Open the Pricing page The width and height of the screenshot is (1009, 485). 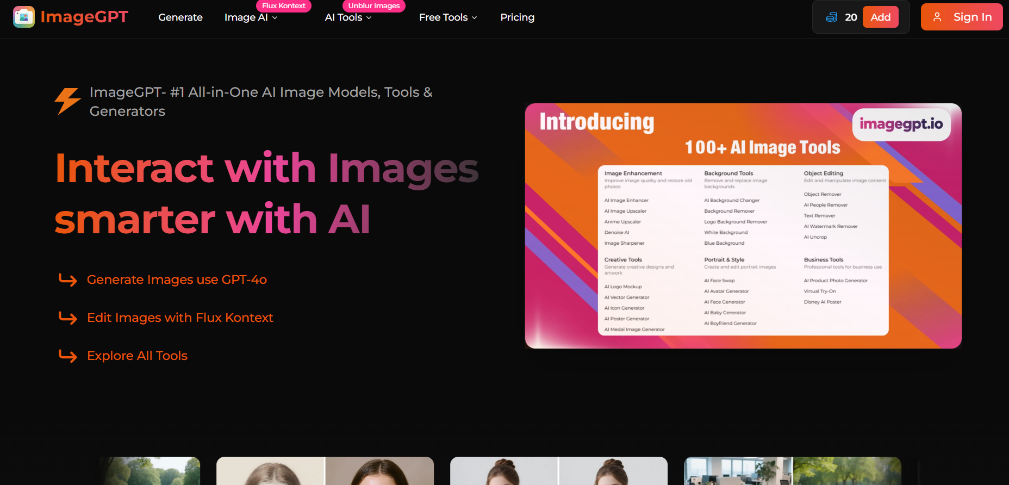tap(518, 17)
